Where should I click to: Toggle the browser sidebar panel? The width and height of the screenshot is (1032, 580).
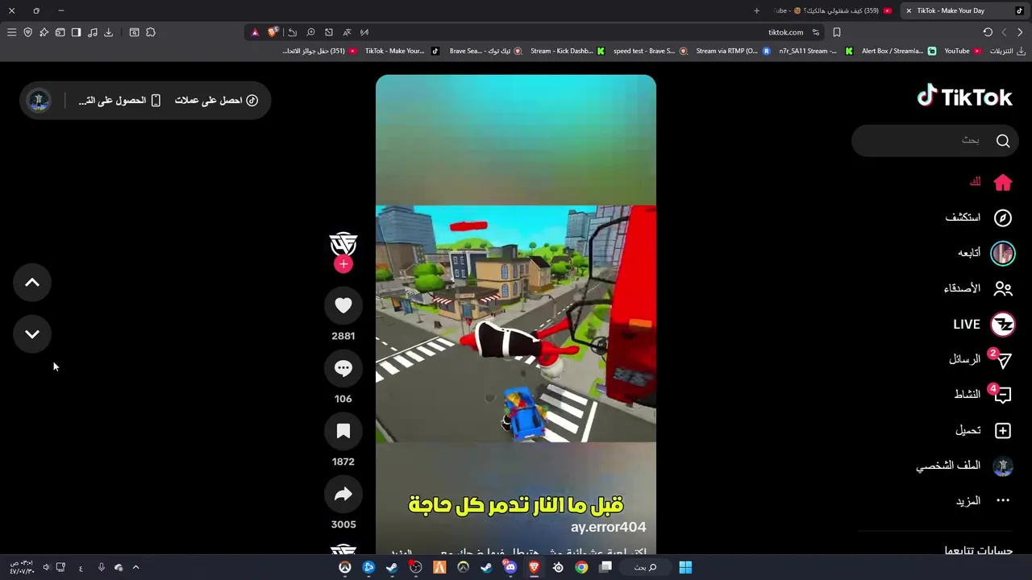[76, 32]
